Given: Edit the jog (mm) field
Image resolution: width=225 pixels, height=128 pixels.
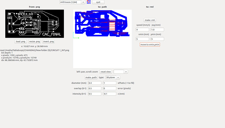Looking at the screenshot, I should (157, 30).
